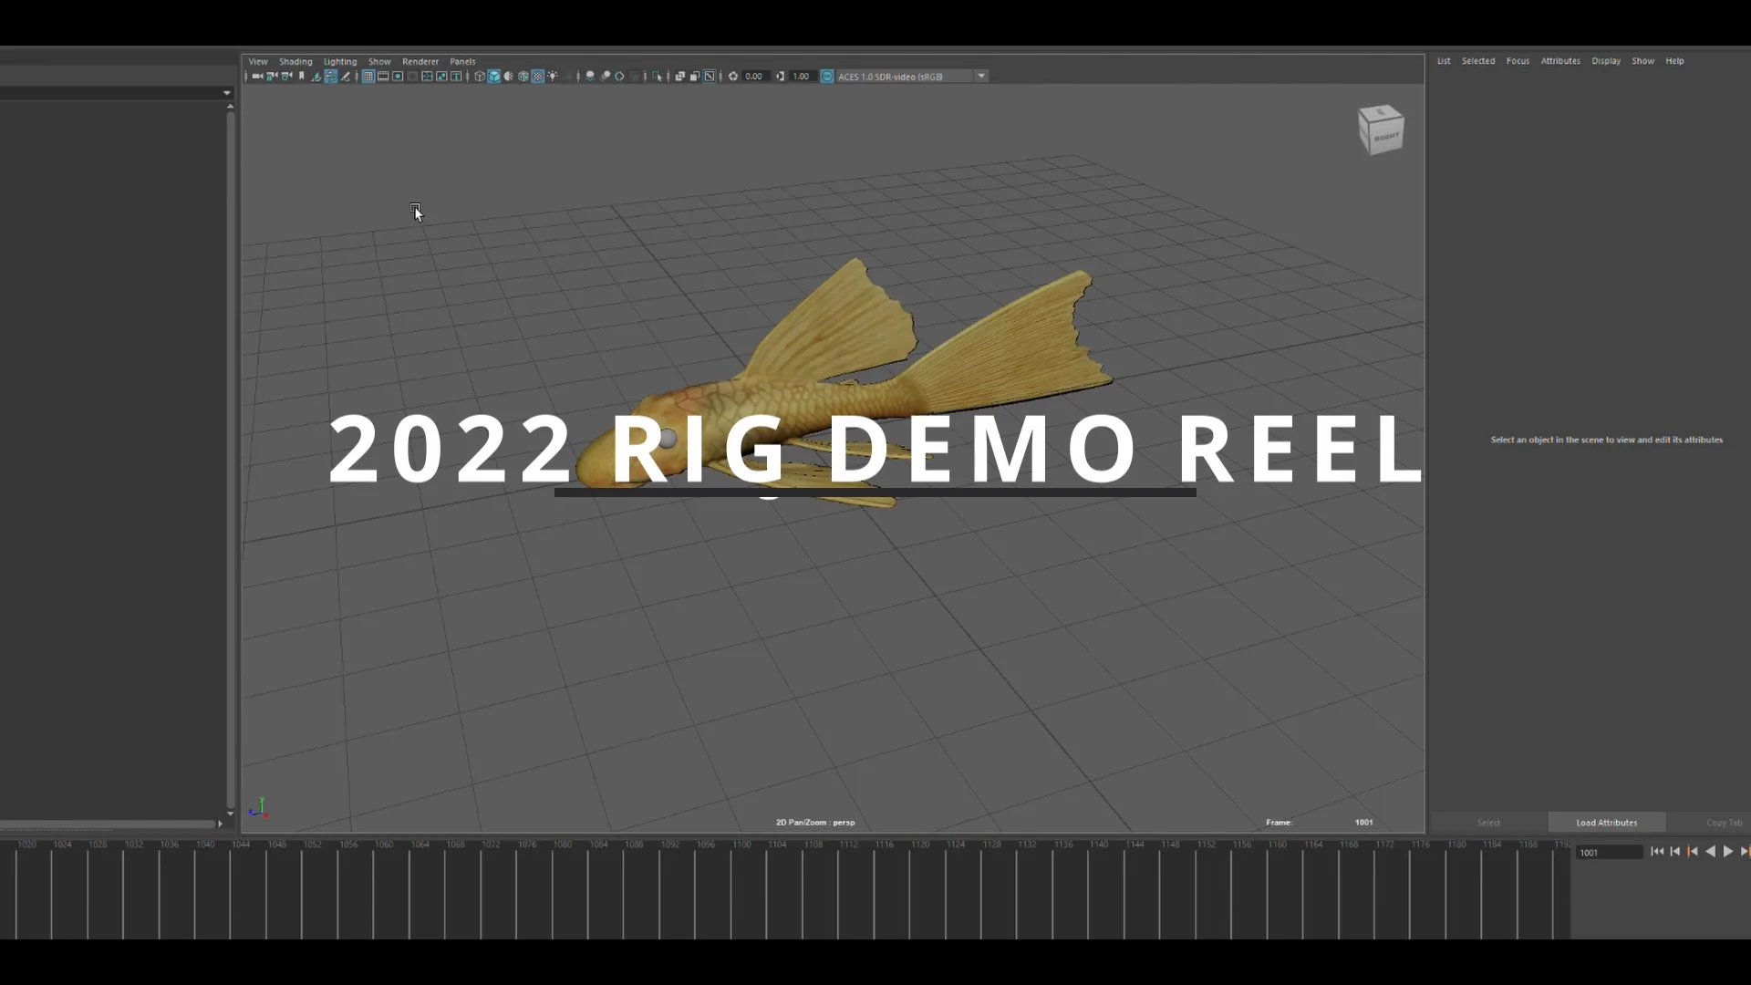Toggle the Resolution Gate icon

point(398,77)
